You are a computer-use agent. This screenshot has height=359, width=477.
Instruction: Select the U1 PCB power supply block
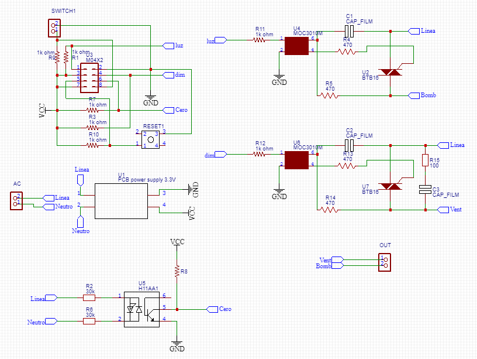tap(122, 201)
